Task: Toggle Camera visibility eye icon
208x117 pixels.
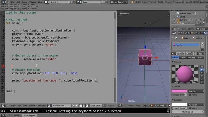Action: tap(198, 20)
